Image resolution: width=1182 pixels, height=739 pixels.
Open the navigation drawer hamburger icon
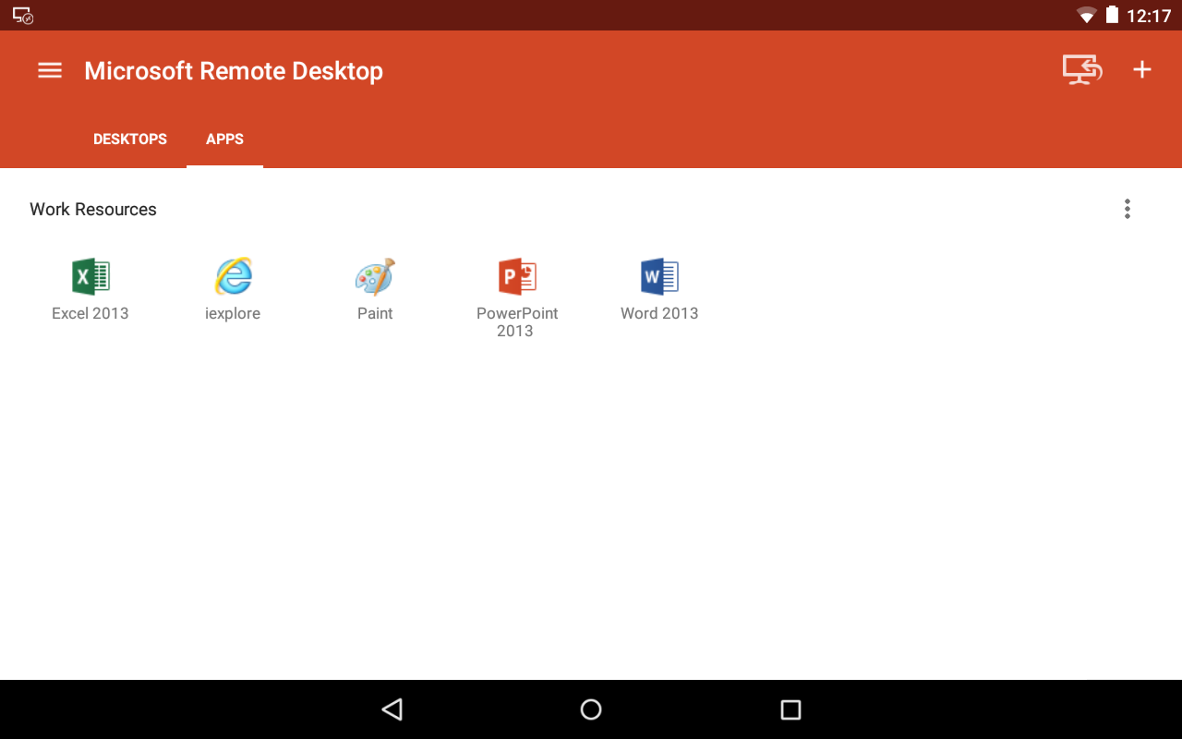[x=49, y=69]
